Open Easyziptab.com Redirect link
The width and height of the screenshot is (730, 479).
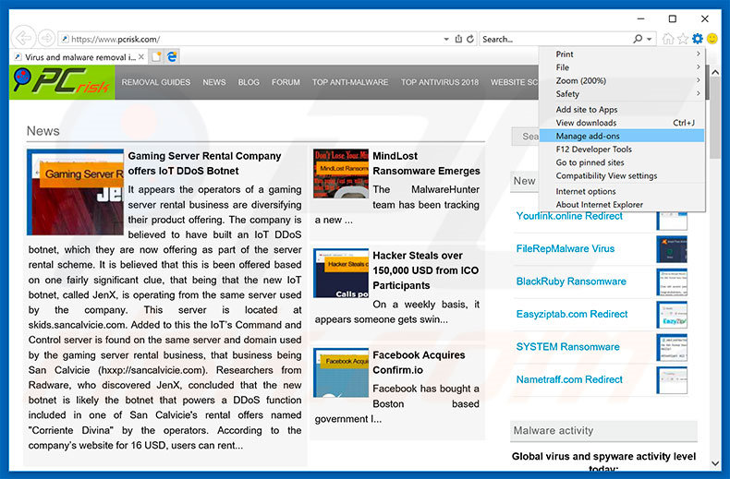point(572,314)
